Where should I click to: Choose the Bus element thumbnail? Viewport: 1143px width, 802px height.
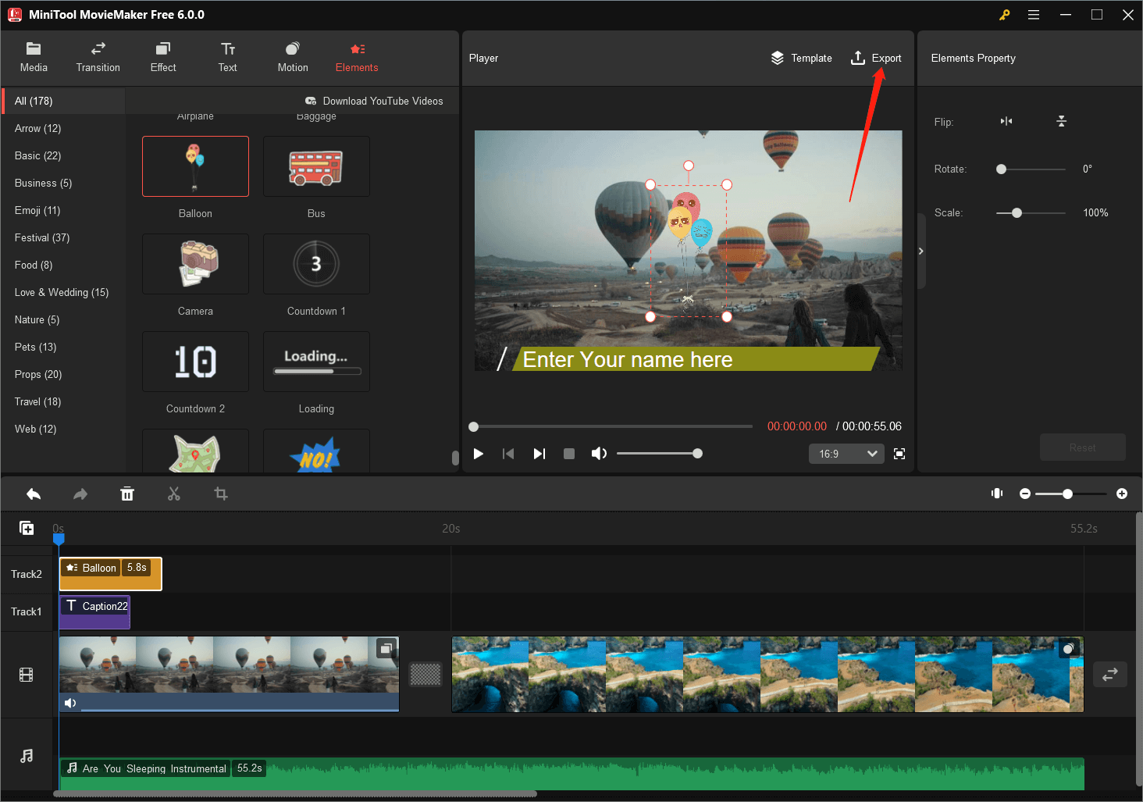coord(316,166)
